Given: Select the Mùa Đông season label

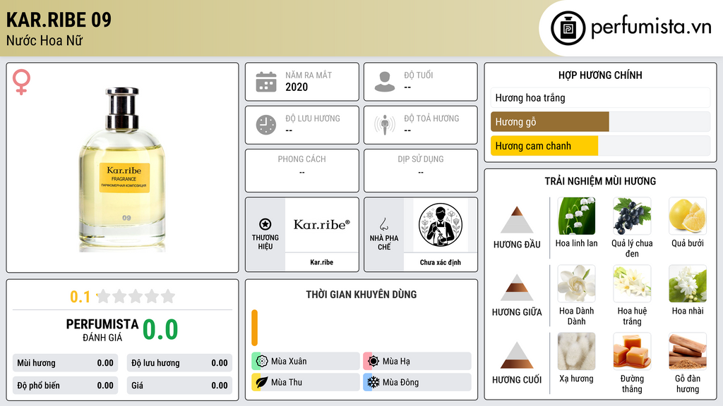Looking at the screenshot, I should [x=401, y=382].
